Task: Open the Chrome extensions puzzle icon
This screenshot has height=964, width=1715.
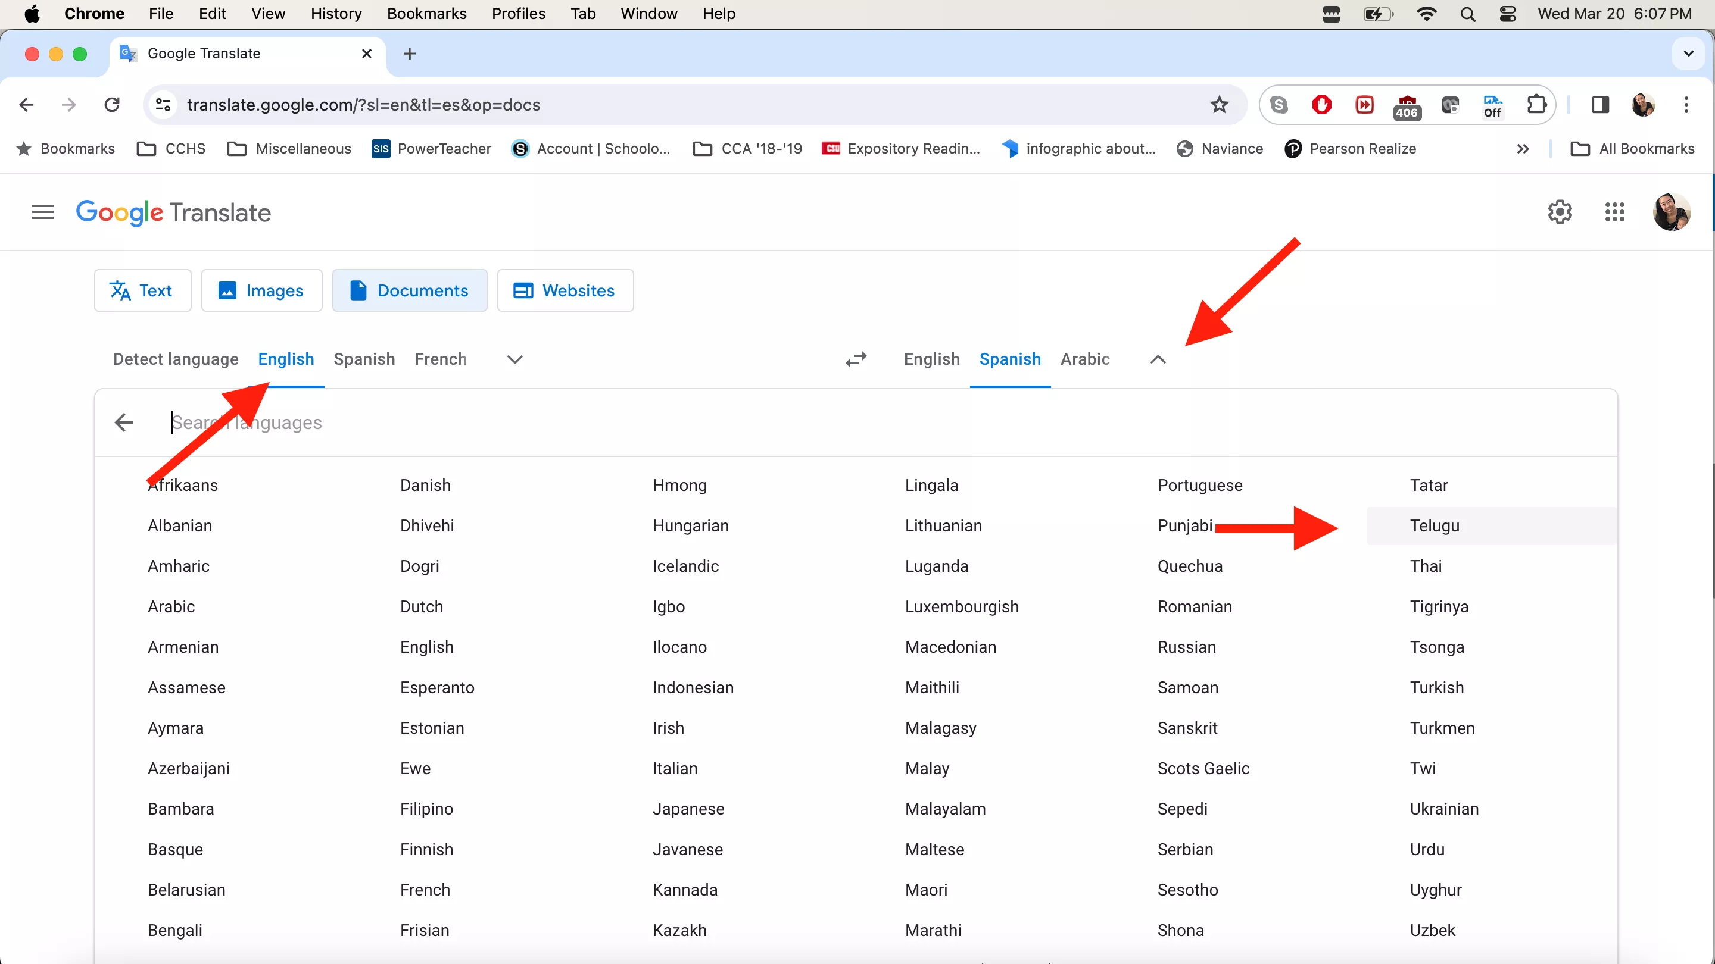Action: tap(1536, 105)
